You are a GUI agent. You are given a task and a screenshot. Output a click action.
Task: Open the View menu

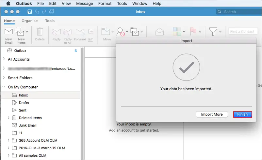click(x=66, y=4)
